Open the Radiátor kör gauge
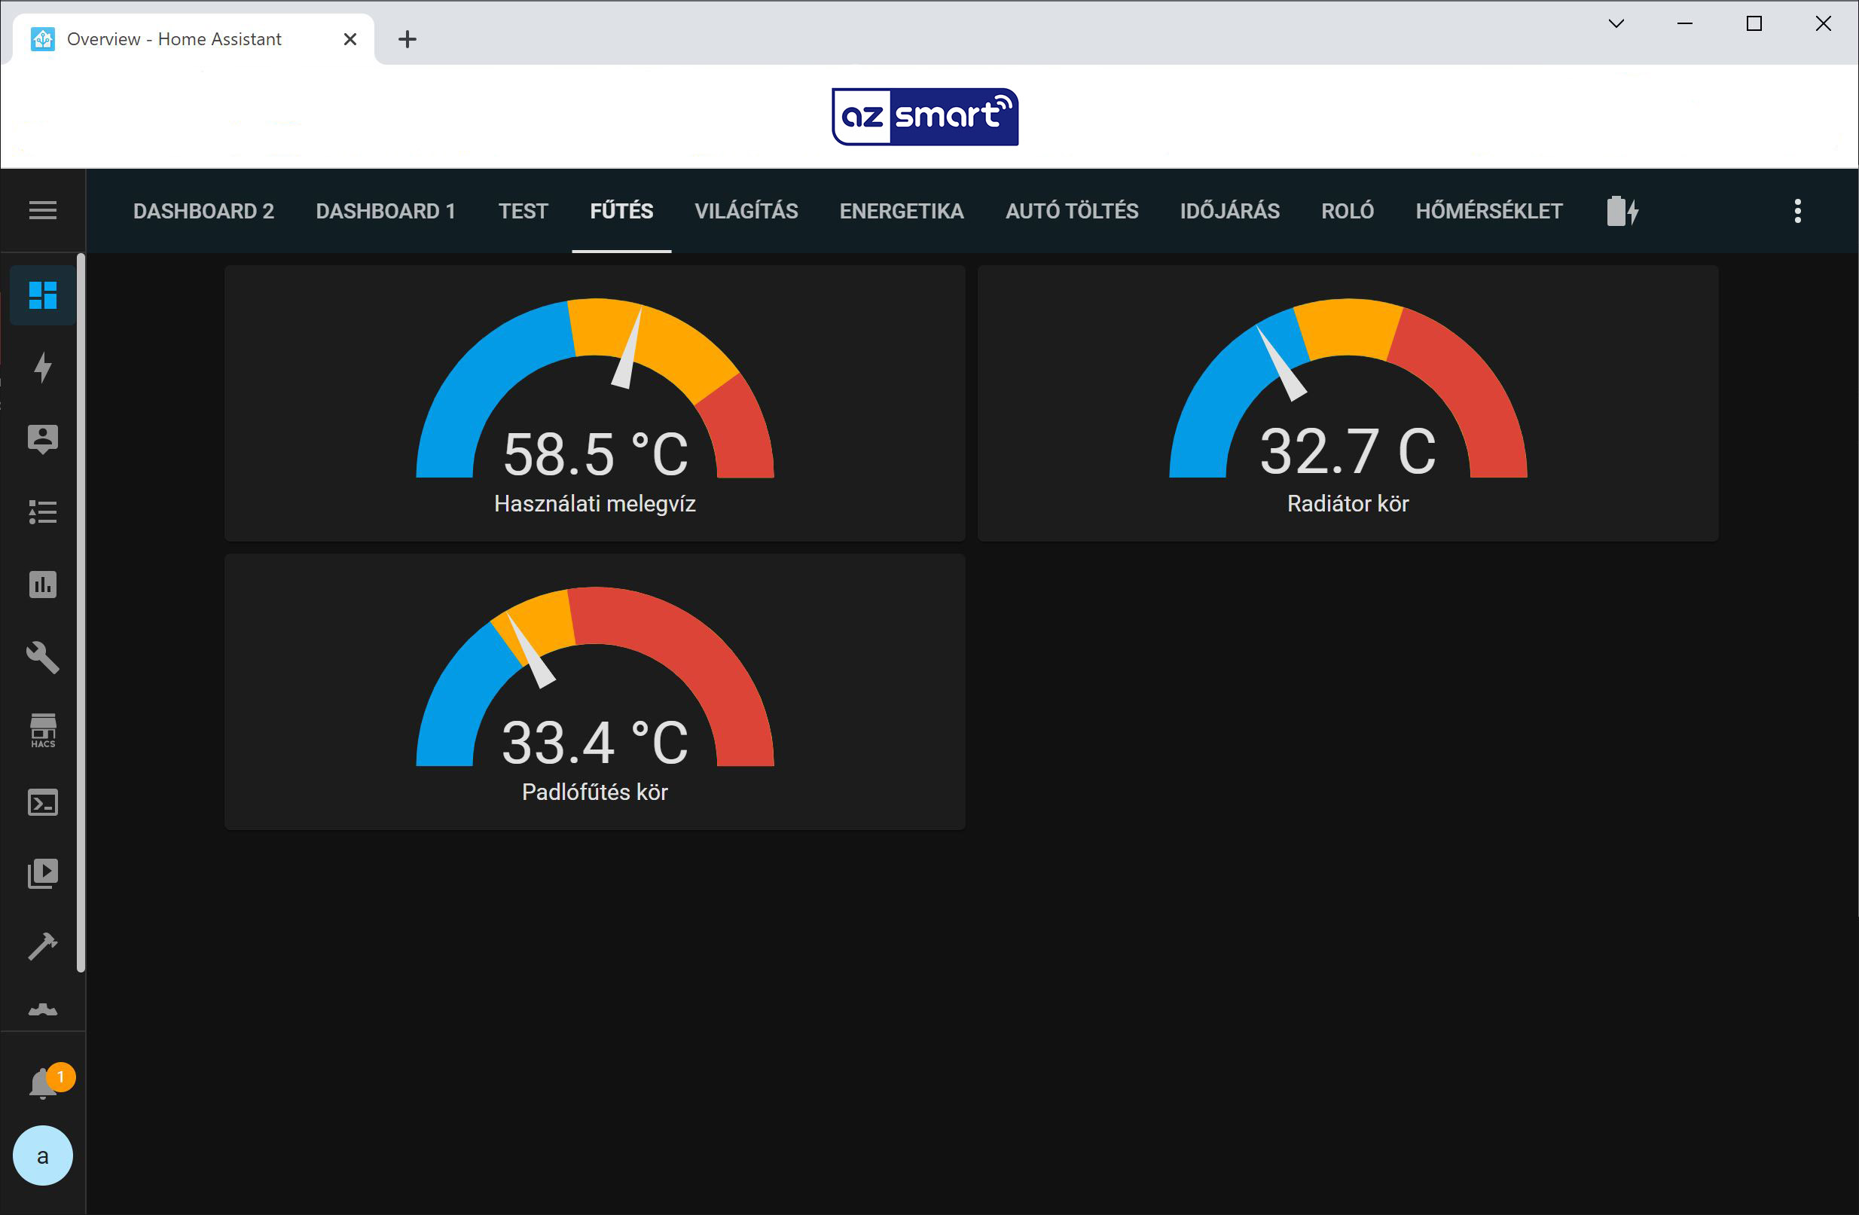The width and height of the screenshot is (1859, 1215). coord(1348,403)
